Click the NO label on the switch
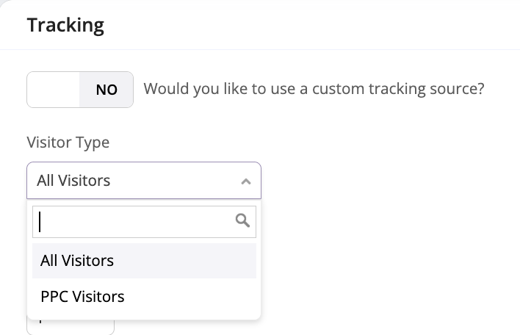This screenshot has width=520, height=335. tap(106, 90)
